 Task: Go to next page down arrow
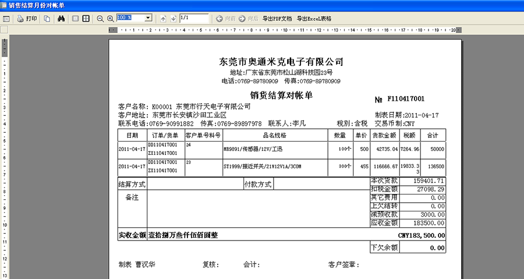(x=173, y=19)
